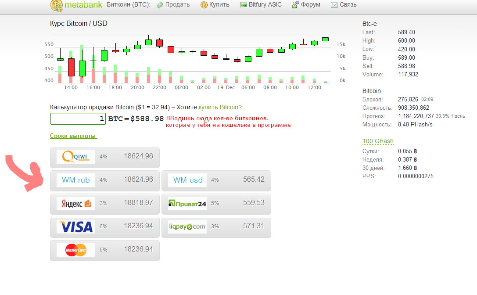Viewport: 477px width, 295px height.
Task: Click the Прогноз value 1,184,220,737
Action: pyautogui.click(x=416, y=116)
